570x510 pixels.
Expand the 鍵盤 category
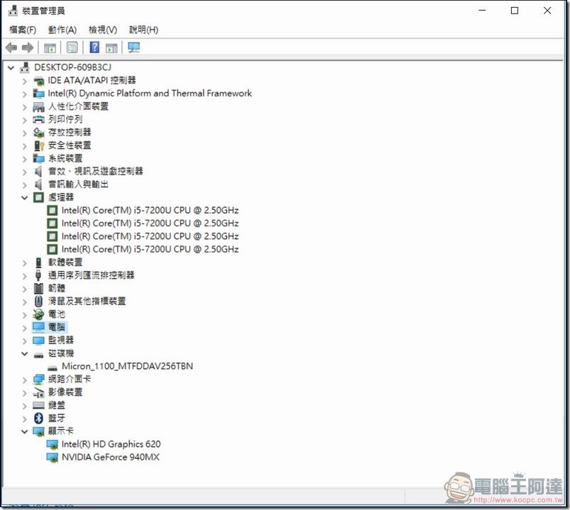pos(24,406)
